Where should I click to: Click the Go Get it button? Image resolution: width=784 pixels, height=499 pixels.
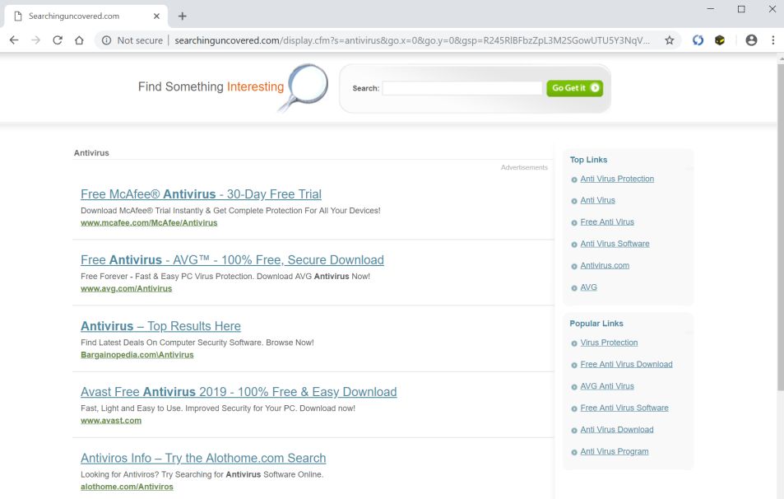574,88
